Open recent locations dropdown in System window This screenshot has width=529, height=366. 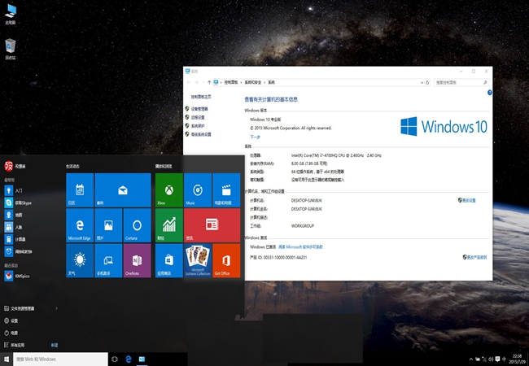(203, 82)
